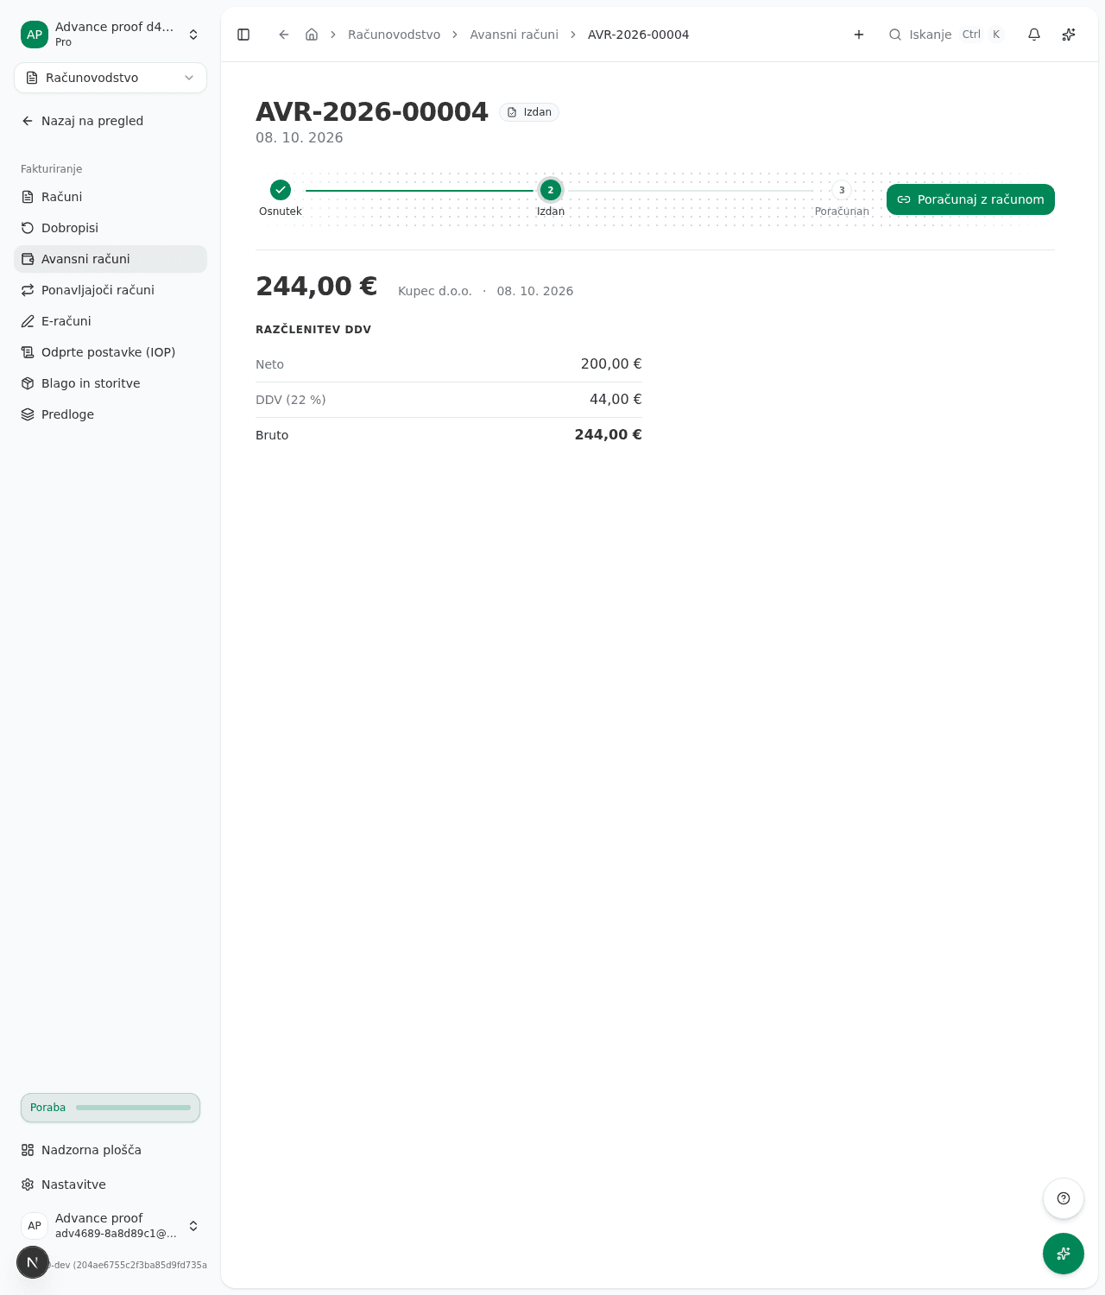The width and height of the screenshot is (1105, 1295).
Task: Open E-računi in the sidebar
Action: click(110, 321)
